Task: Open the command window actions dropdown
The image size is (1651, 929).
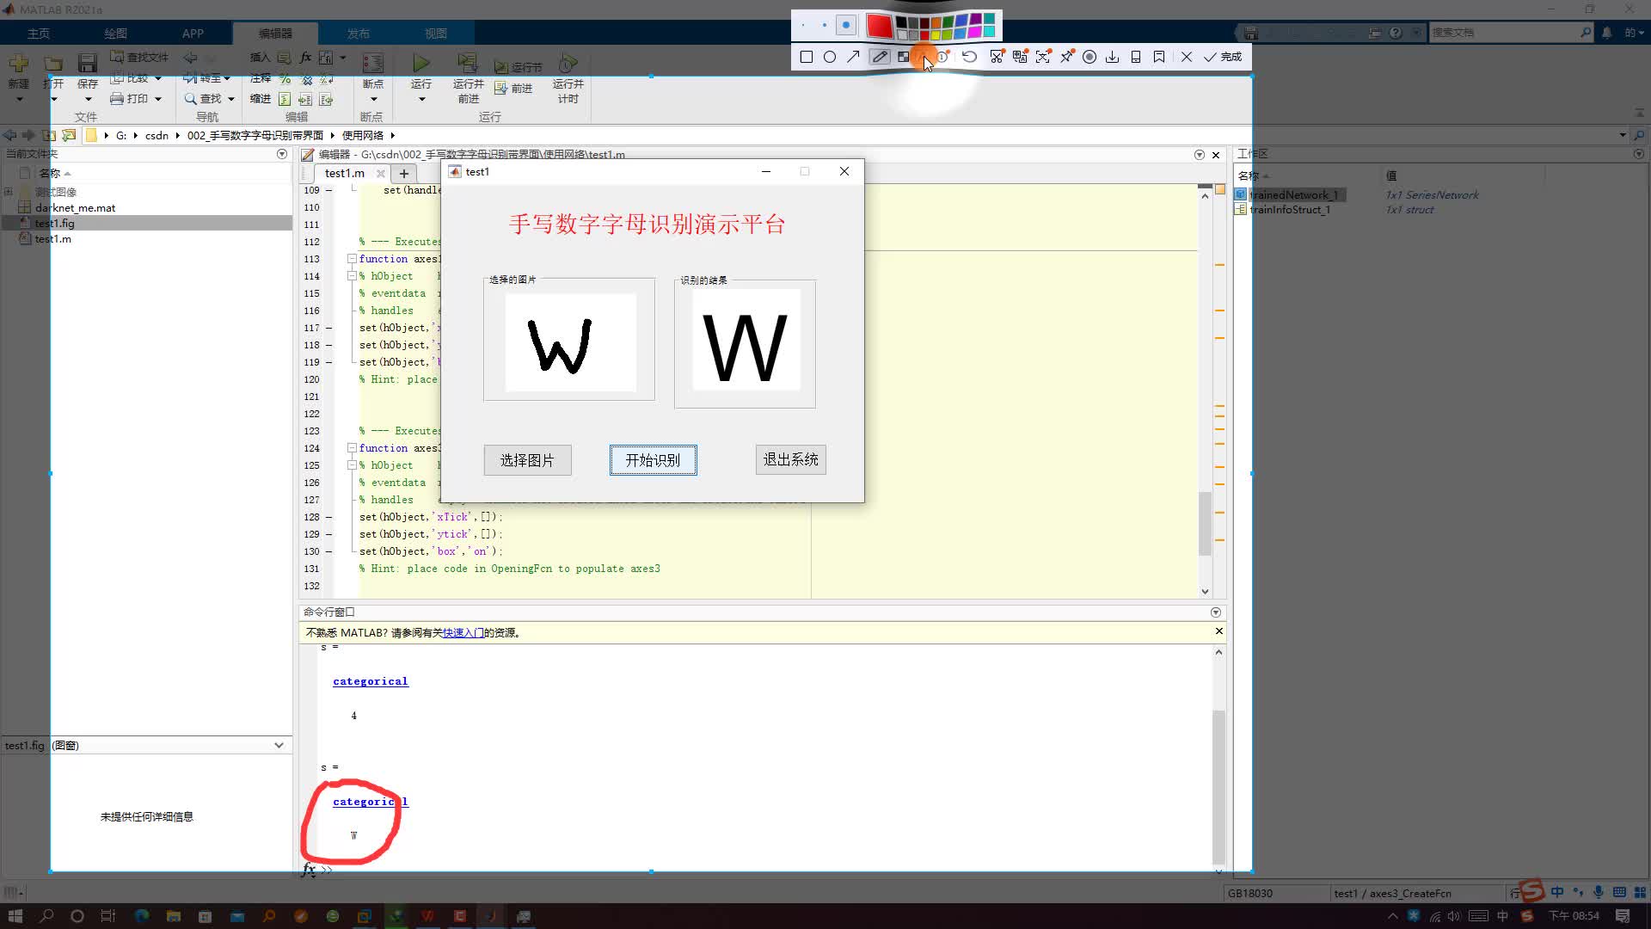Action: (1215, 612)
